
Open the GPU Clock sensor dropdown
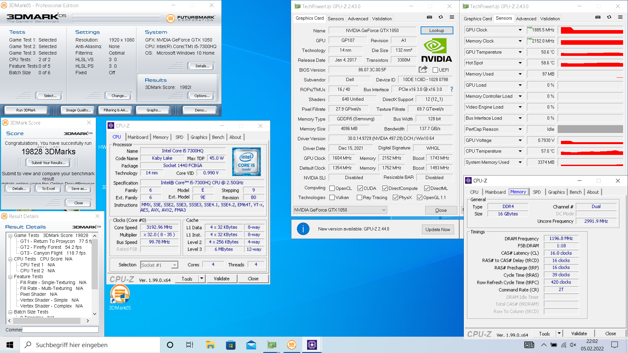coord(520,30)
